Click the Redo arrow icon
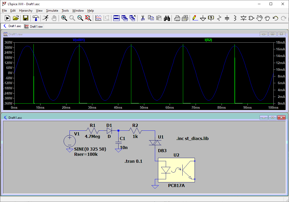 (x=284, y=18)
